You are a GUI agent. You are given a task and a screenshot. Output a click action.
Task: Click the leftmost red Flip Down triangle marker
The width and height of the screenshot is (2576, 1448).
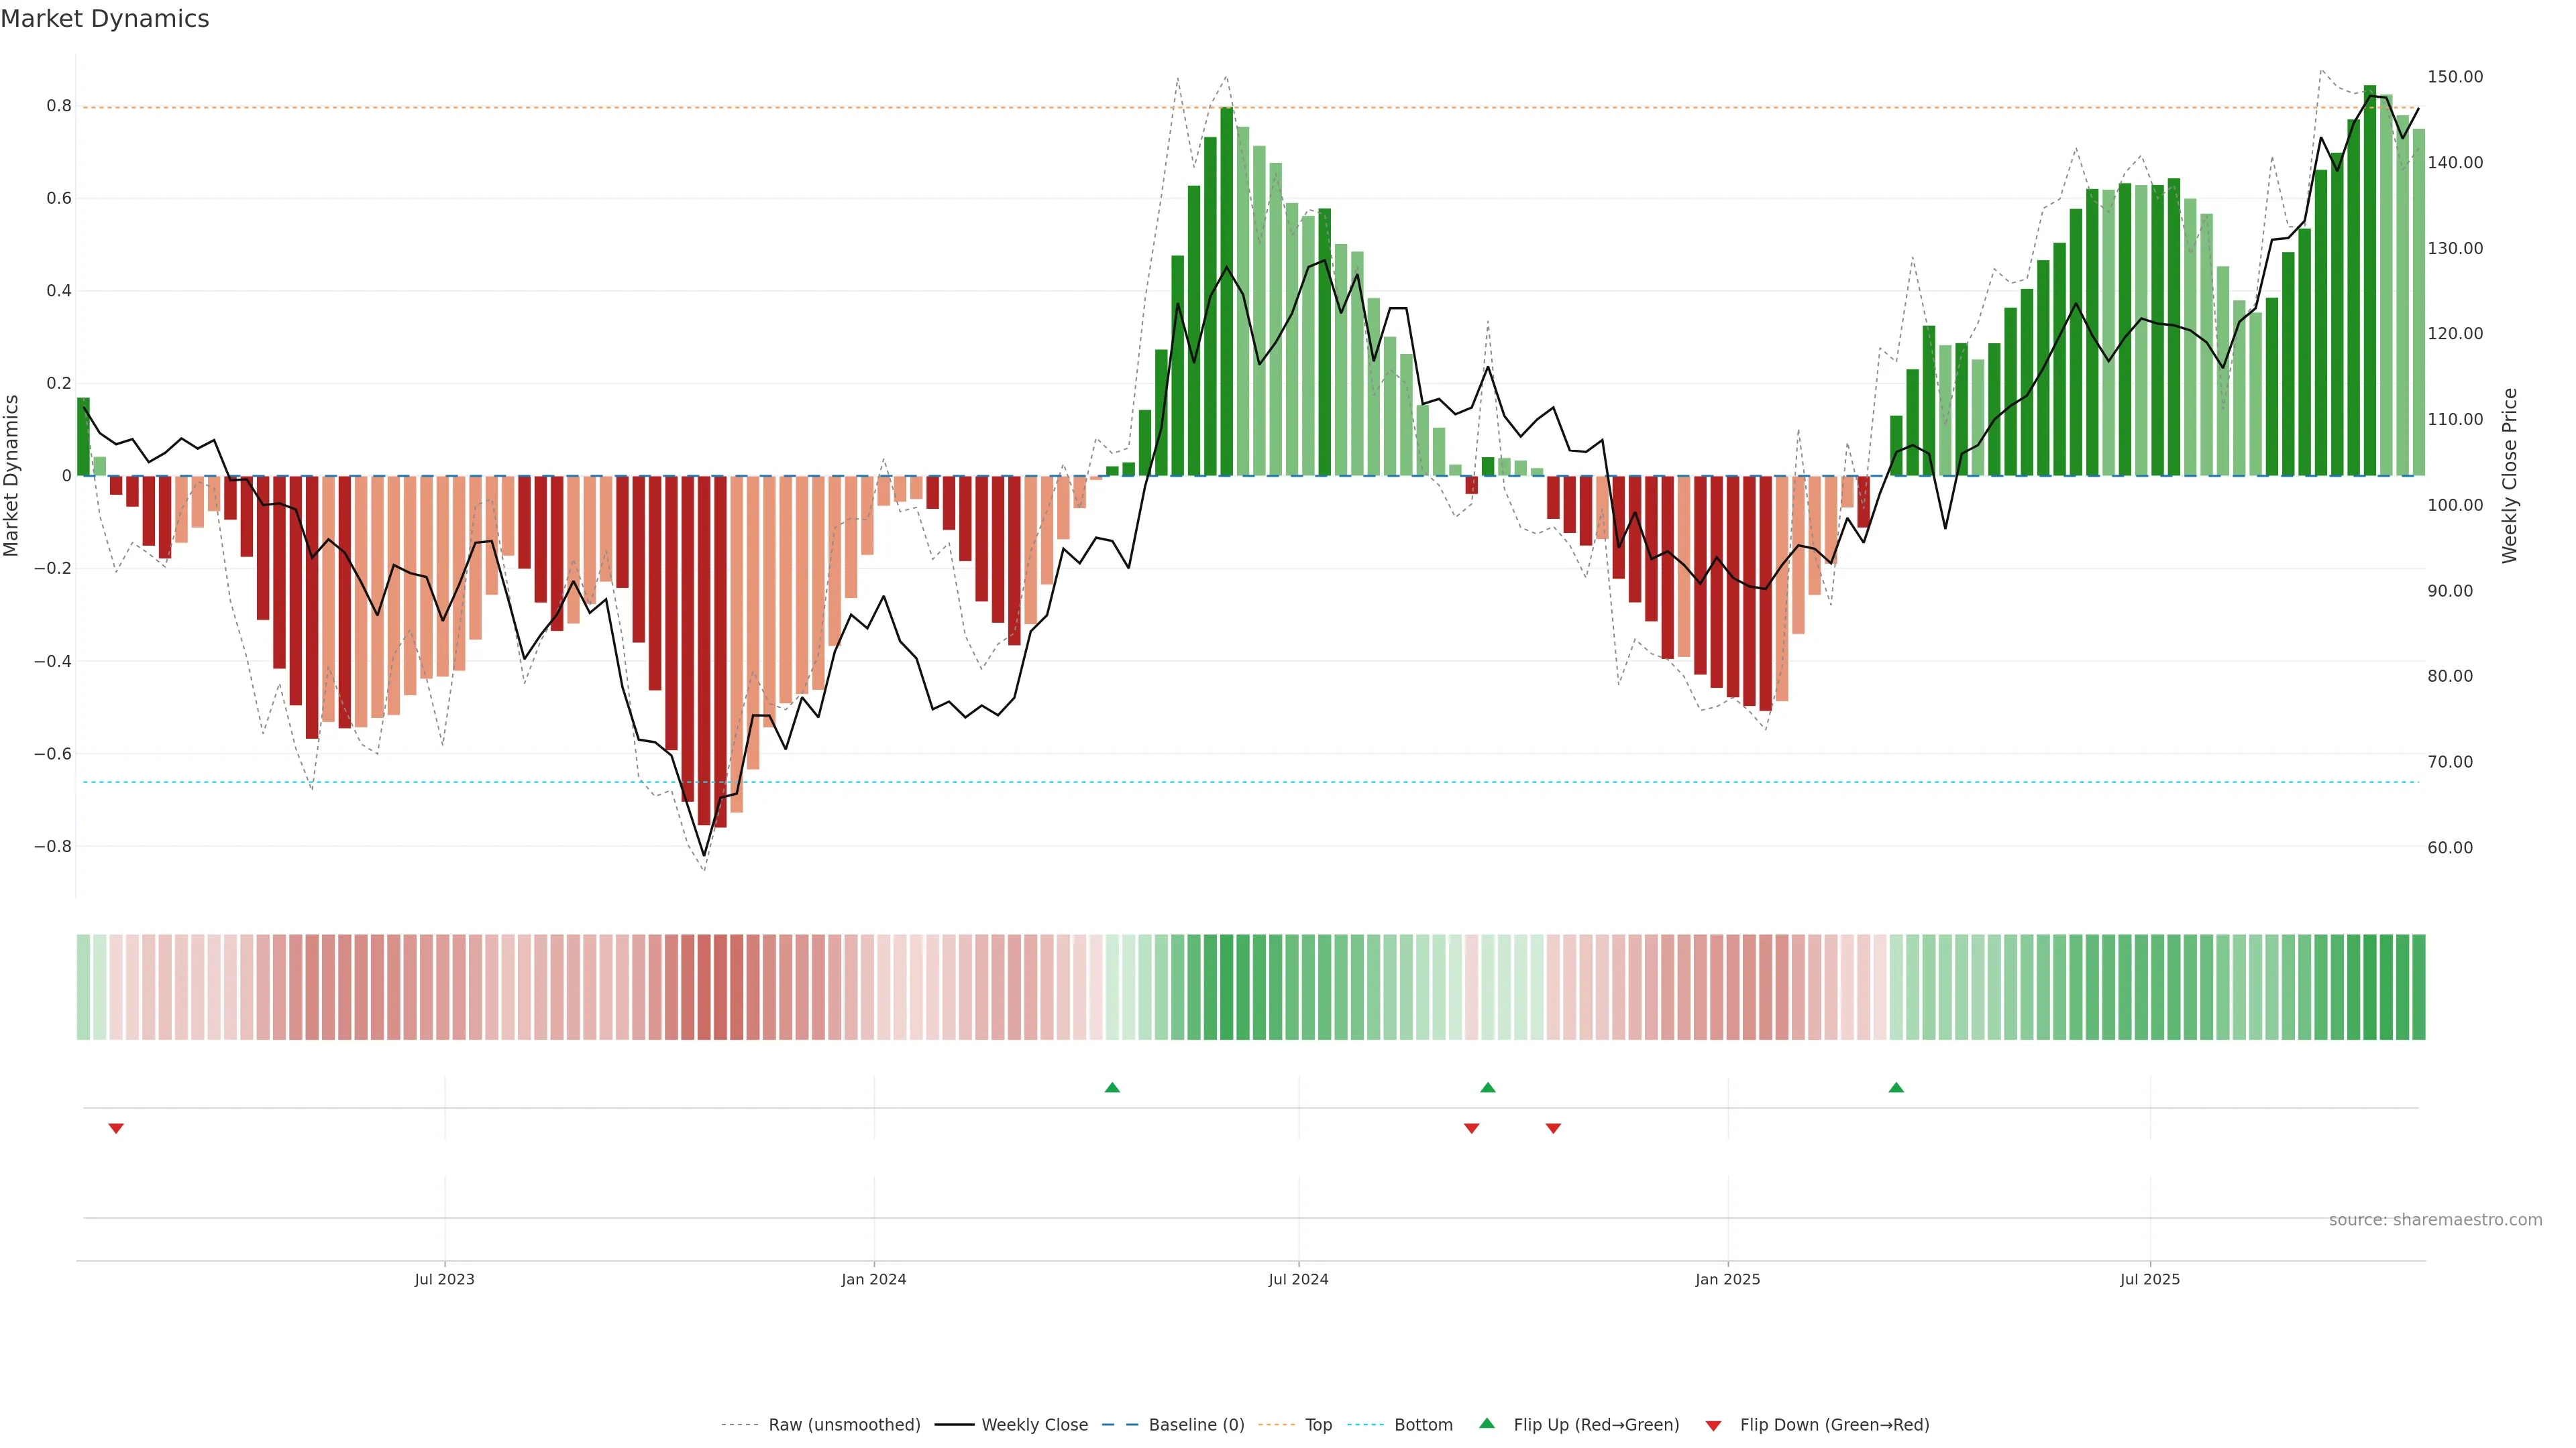[x=116, y=1128]
